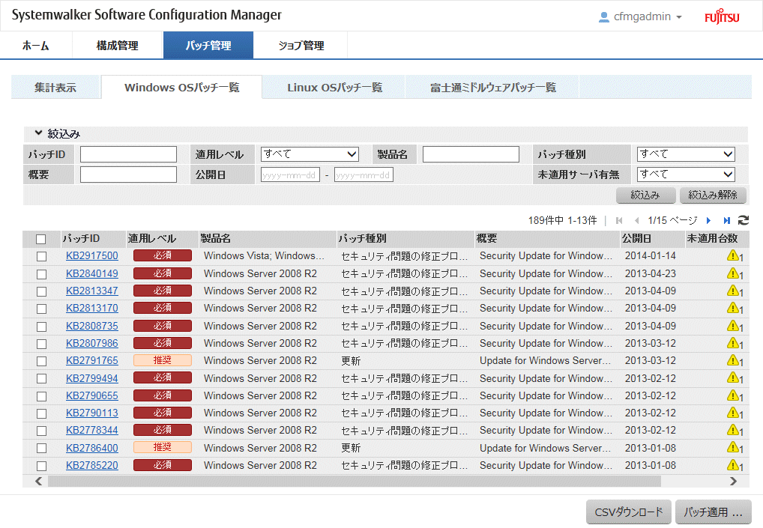Click the パッチID input field
Image resolution: width=763 pixels, height=528 pixels.
click(128, 154)
